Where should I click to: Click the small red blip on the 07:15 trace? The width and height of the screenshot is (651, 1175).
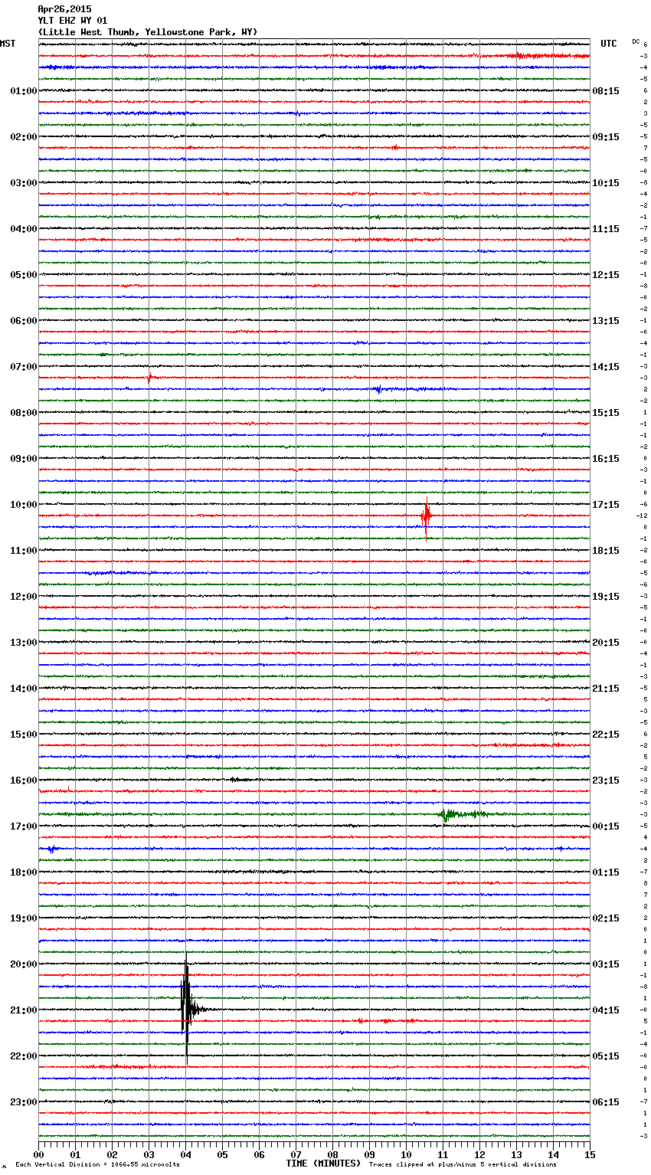[x=149, y=376]
